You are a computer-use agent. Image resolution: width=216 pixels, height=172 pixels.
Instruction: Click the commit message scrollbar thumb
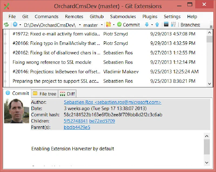point(207,147)
